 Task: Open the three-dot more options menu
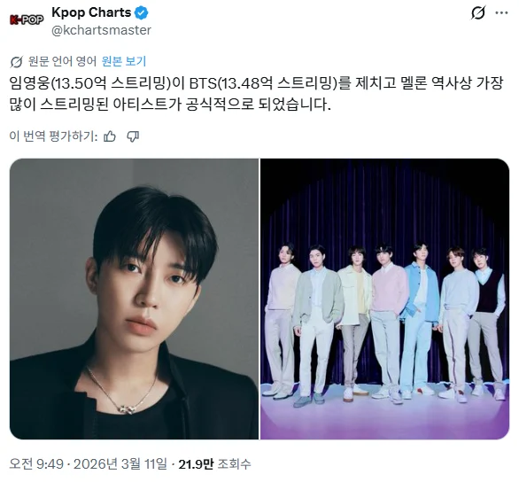(x=501, y=13)
